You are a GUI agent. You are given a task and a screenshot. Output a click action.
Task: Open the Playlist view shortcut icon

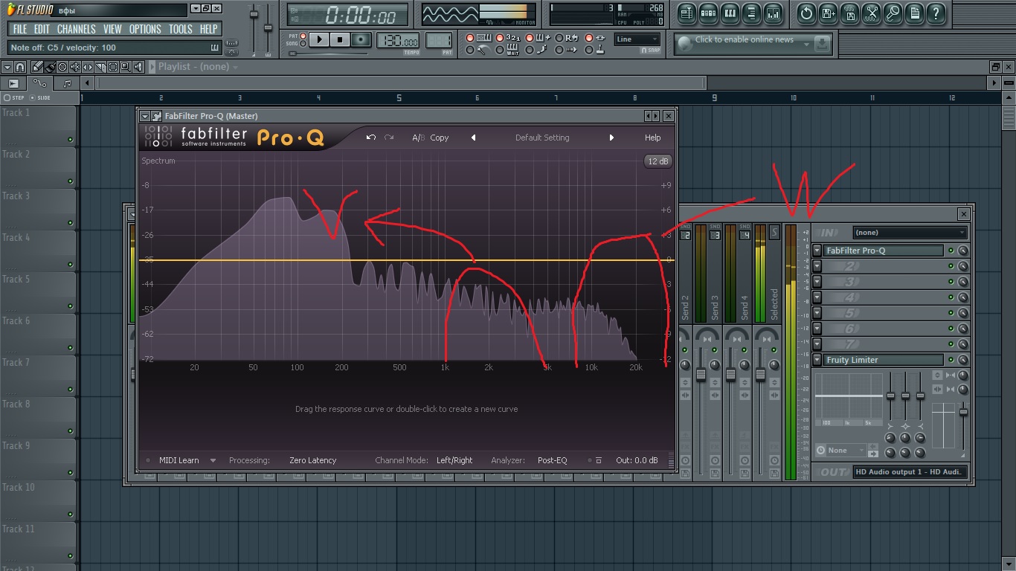687,13
